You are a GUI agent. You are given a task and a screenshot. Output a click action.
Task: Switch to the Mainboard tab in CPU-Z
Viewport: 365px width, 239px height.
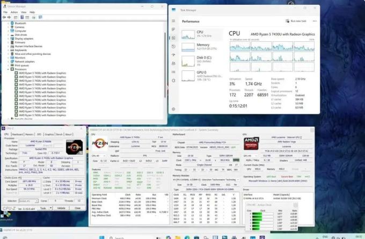click(x=18, y=134)
